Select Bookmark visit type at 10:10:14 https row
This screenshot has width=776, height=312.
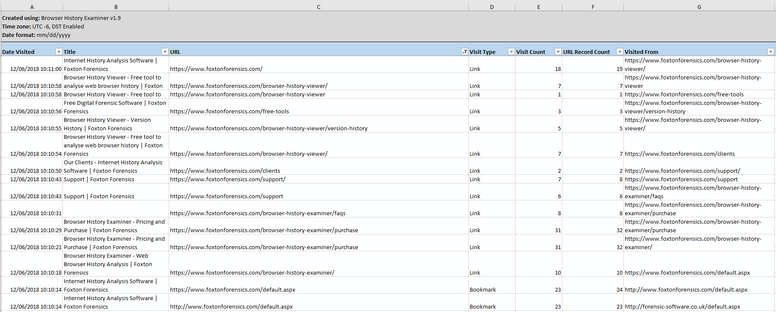tap(492, 285)
